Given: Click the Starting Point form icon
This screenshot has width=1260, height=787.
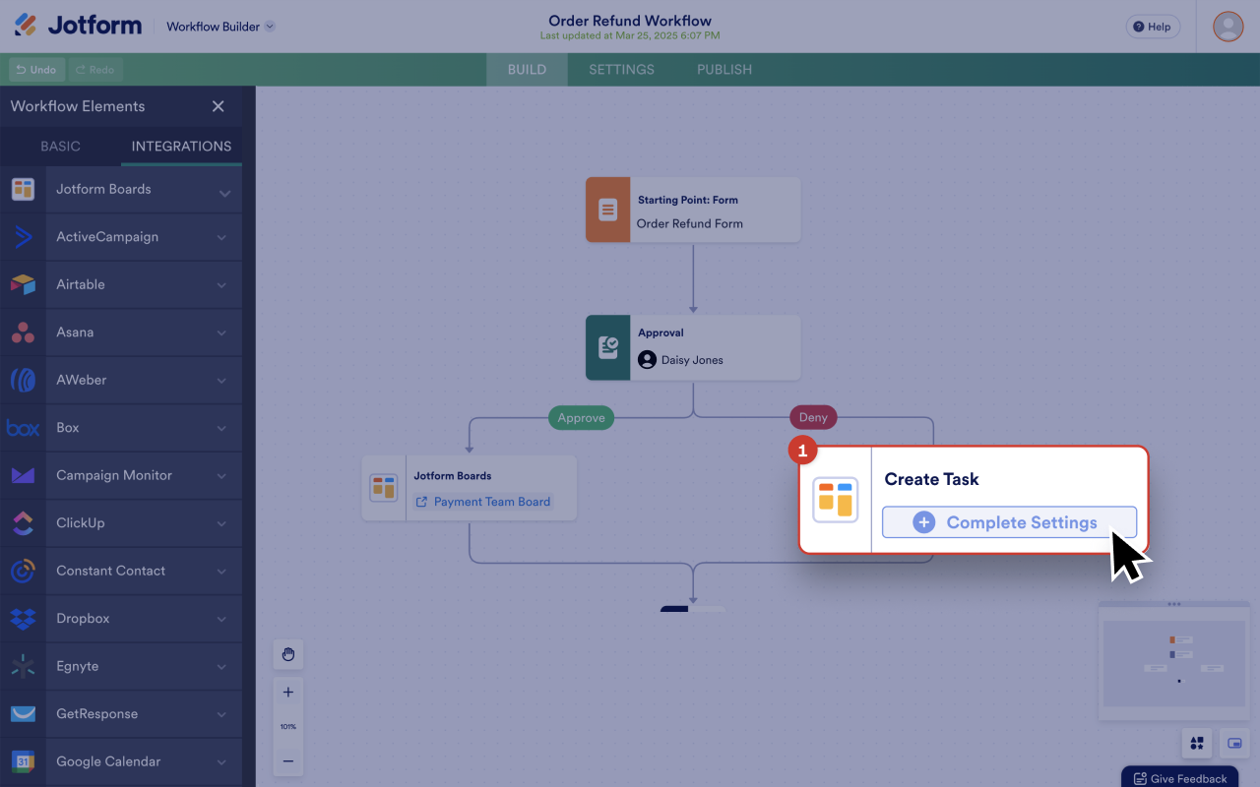Looking at the screenshot, I should point(607,210).
